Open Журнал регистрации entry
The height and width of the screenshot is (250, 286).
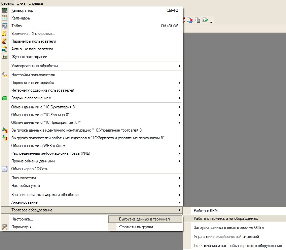(92, 57)
